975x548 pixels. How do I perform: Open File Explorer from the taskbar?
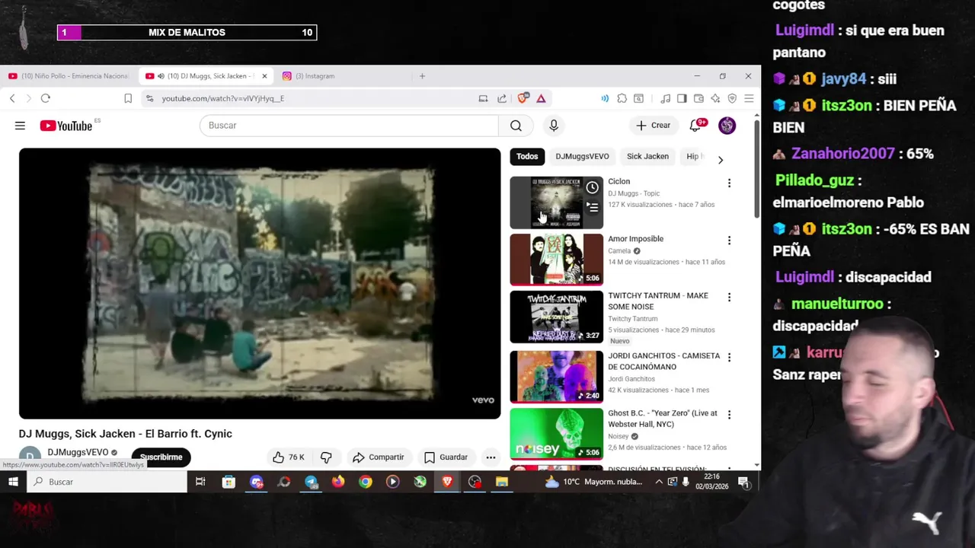pyautogui.click(x=502, y=482)
